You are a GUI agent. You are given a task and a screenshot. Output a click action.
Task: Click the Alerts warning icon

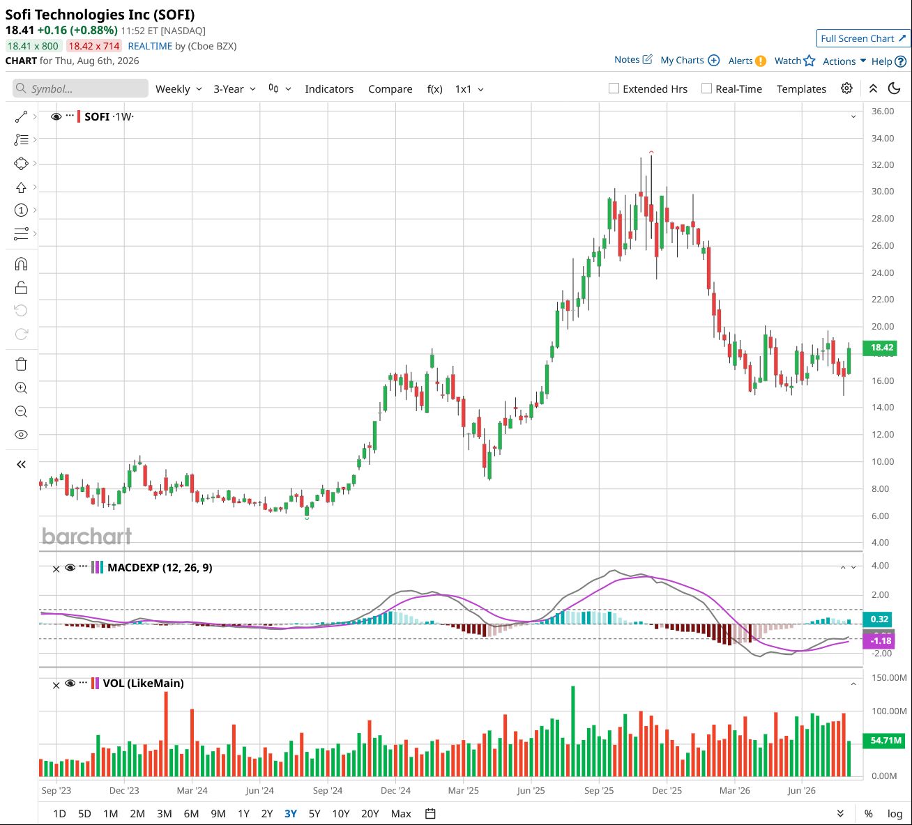(x=761, y=61)
